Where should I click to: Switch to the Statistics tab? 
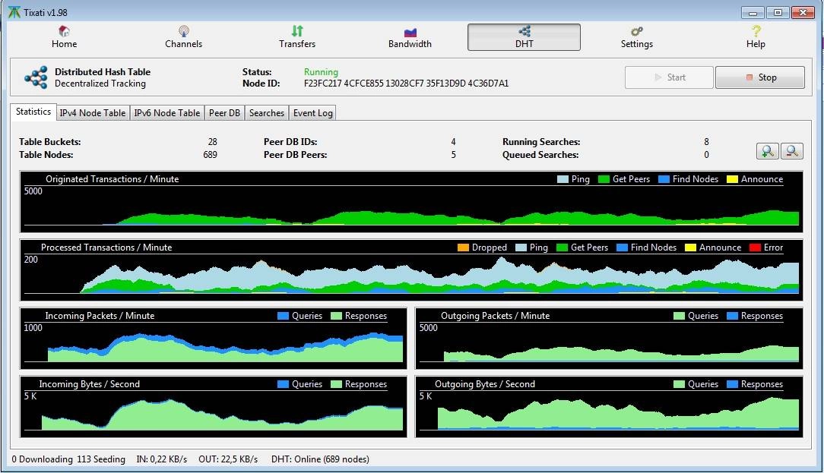(x=33, y=112)
